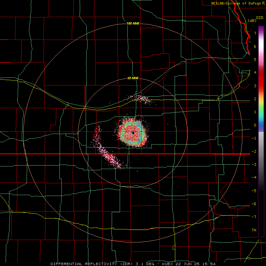Click the ZDR color scale bar
The height and width of the screenshot is (266, 266).
(x=261, y=131)
